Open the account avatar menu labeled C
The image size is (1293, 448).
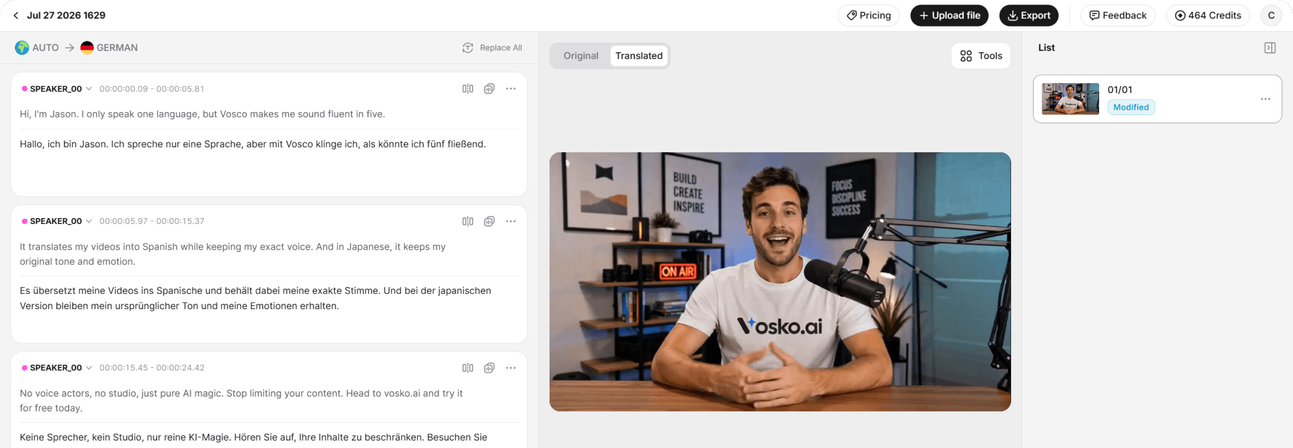(x=1271, y=15)
